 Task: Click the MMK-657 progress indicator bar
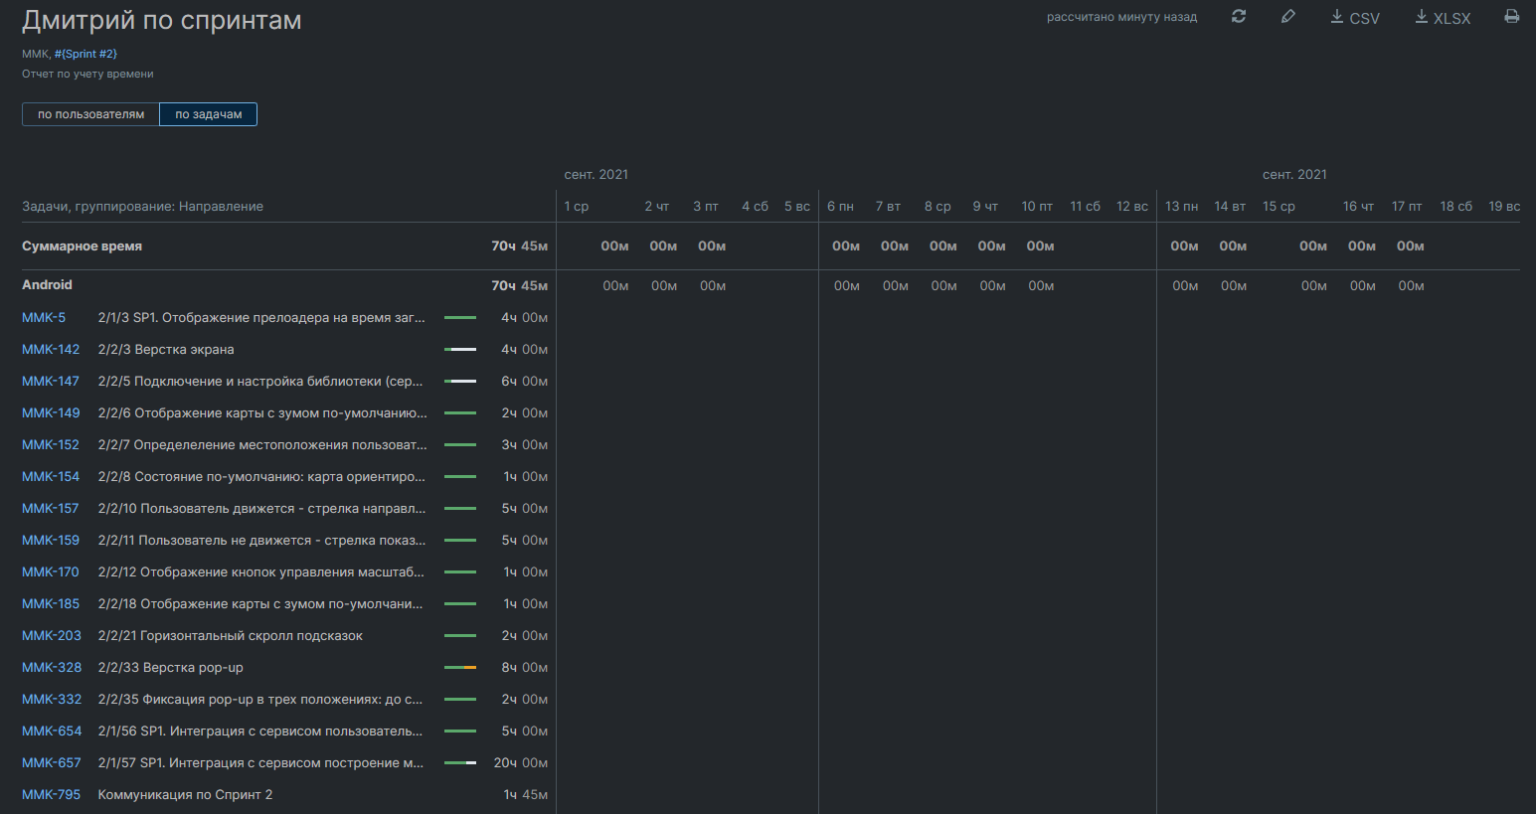click(460, 763)
